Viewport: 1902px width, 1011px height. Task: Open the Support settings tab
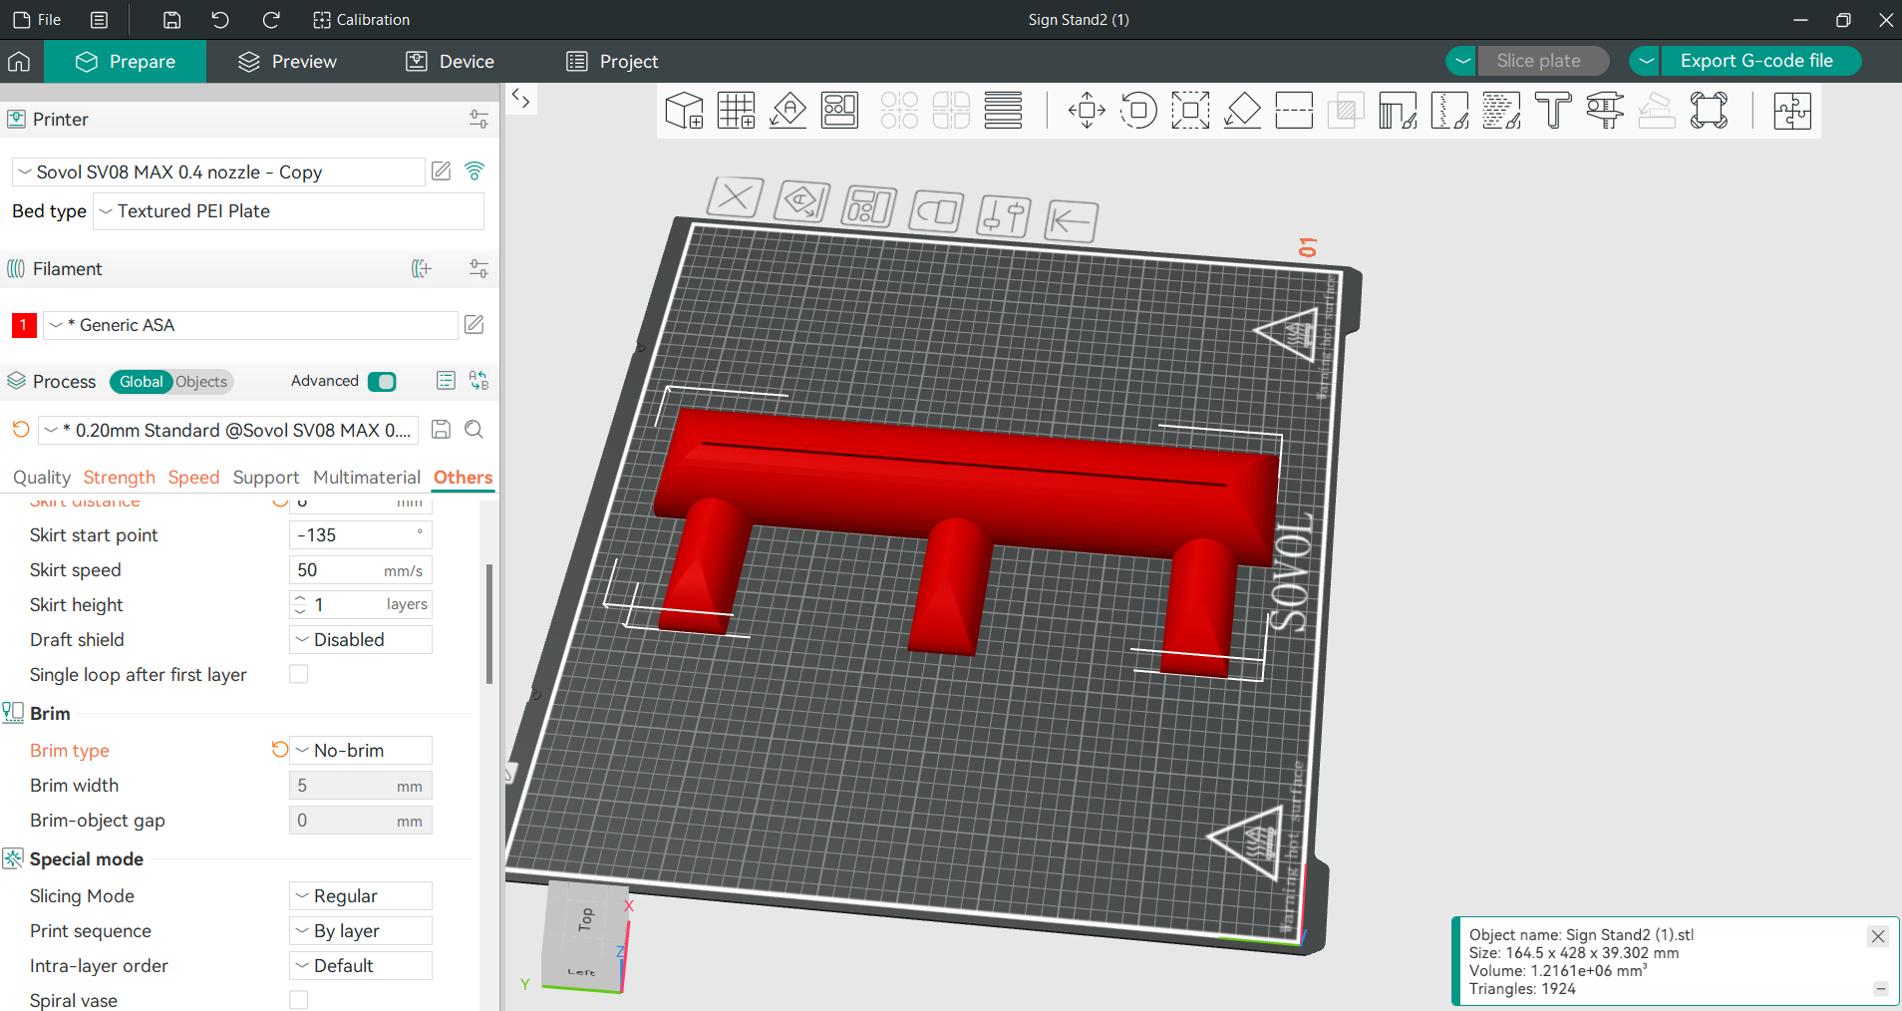[x=266, y=478]
